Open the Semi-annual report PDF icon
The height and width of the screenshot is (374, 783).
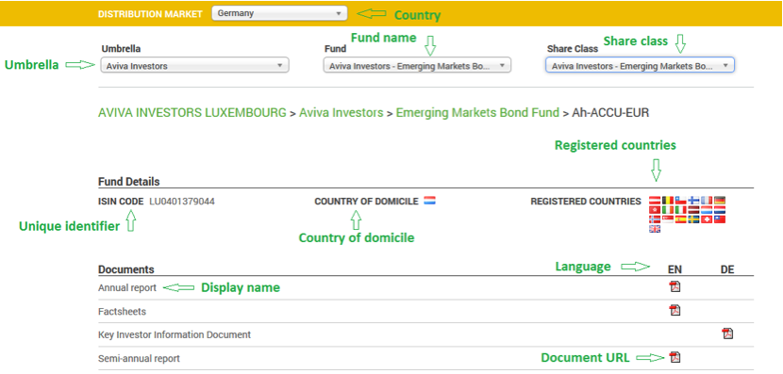point(675,357)
